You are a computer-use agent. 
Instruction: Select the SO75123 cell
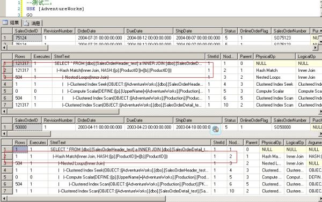[x=290, y=38]
